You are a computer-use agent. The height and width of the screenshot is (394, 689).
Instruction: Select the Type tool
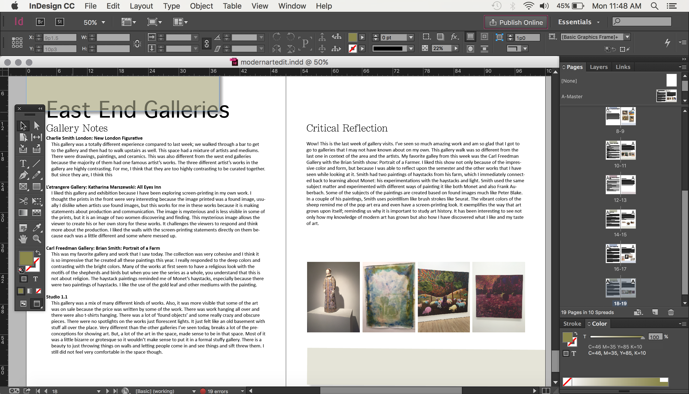coord(23,163)
